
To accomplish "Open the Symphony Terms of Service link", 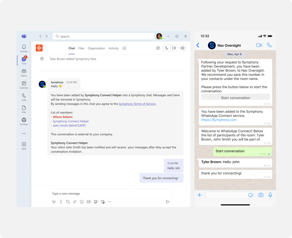I will 137,104.
